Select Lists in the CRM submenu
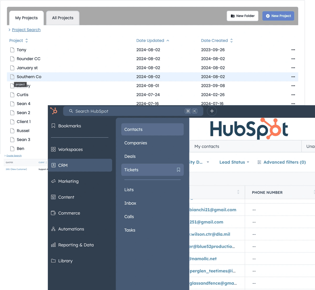 [x=129, y=189]
